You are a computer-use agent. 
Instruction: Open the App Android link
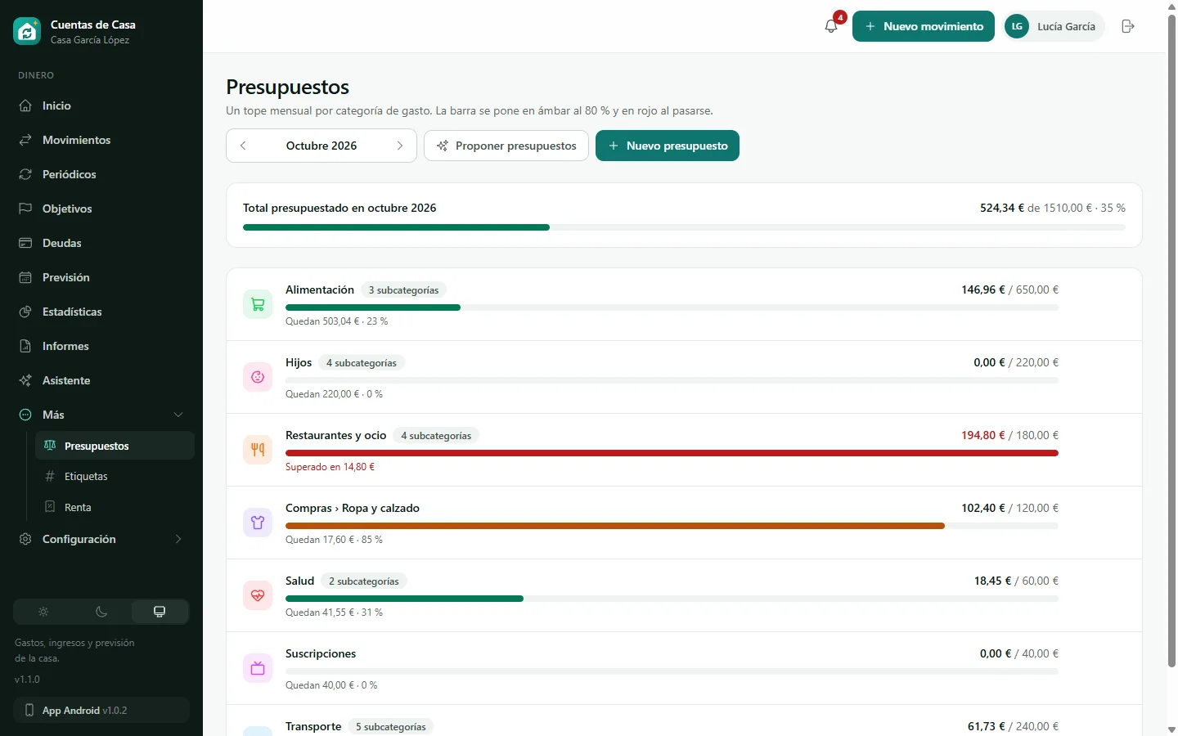click(x=101, y=710)
